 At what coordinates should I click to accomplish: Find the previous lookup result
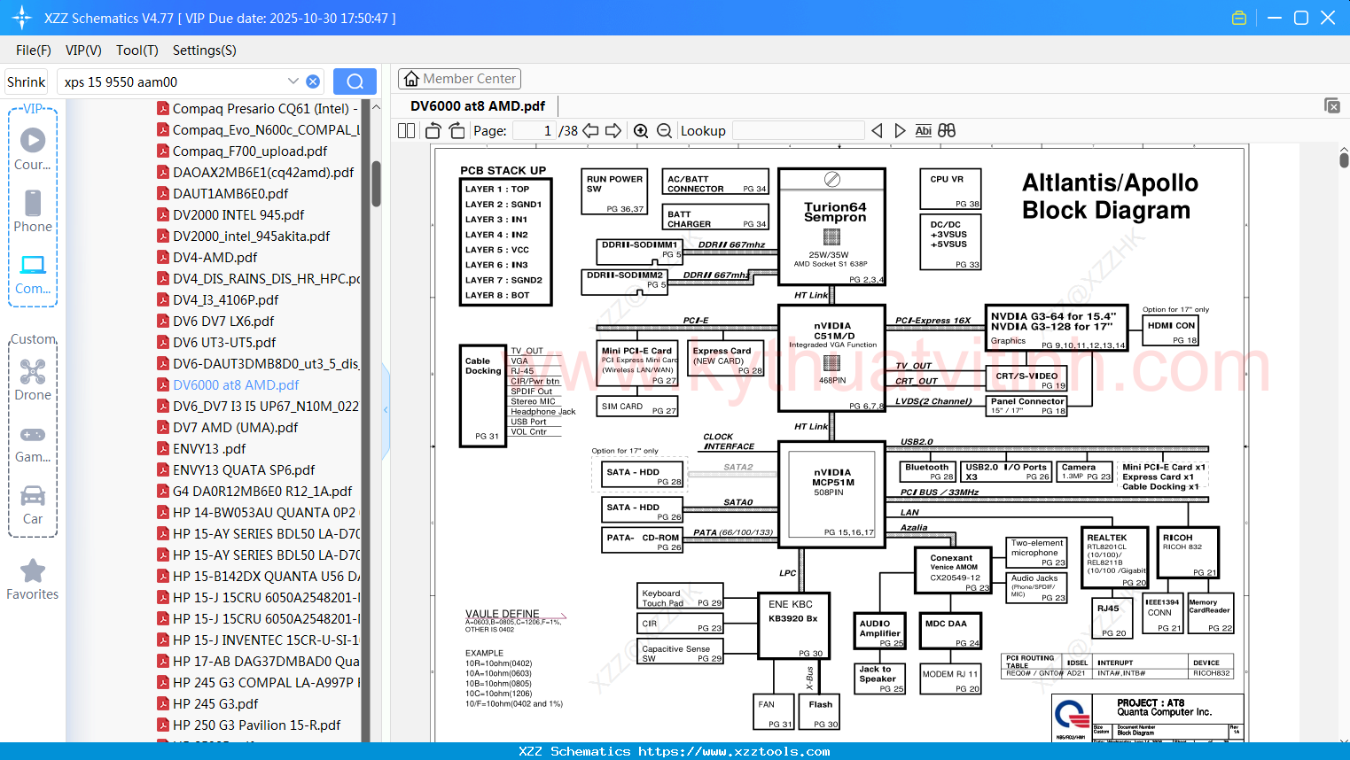point(877,131)
